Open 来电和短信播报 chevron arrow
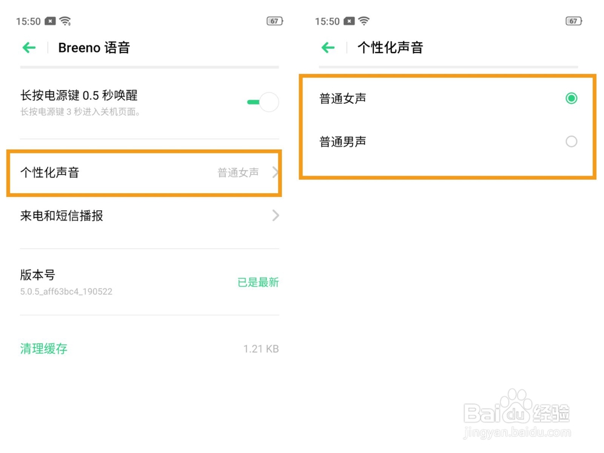Viewport: 604px width, 453px height. (275, 216)
